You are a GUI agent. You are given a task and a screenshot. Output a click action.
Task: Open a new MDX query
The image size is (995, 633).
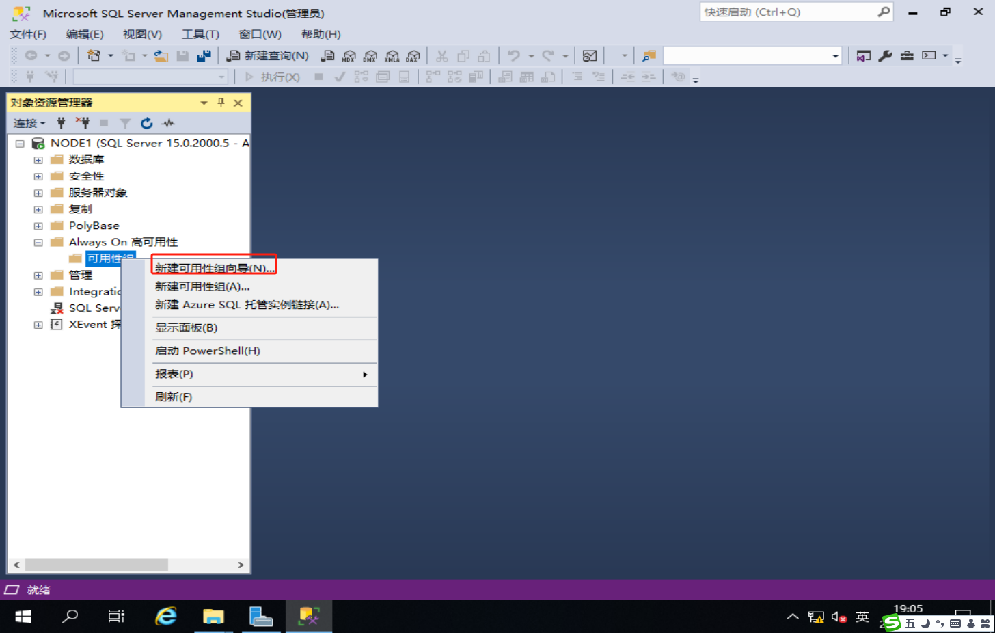click(349, 56)
